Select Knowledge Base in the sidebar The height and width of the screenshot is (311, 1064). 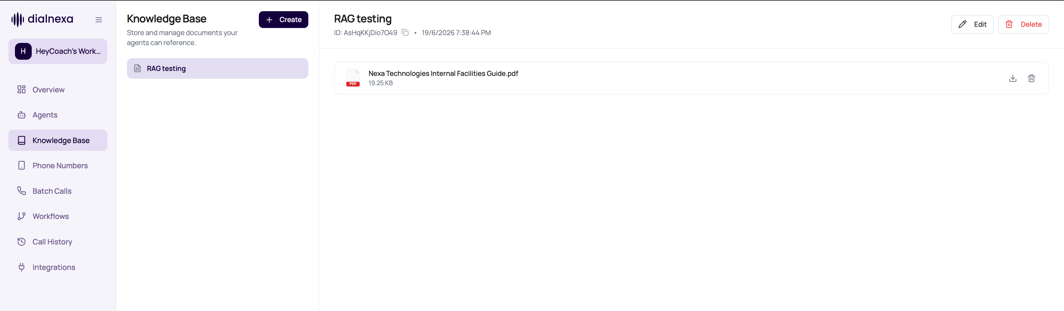pos(58,141)
